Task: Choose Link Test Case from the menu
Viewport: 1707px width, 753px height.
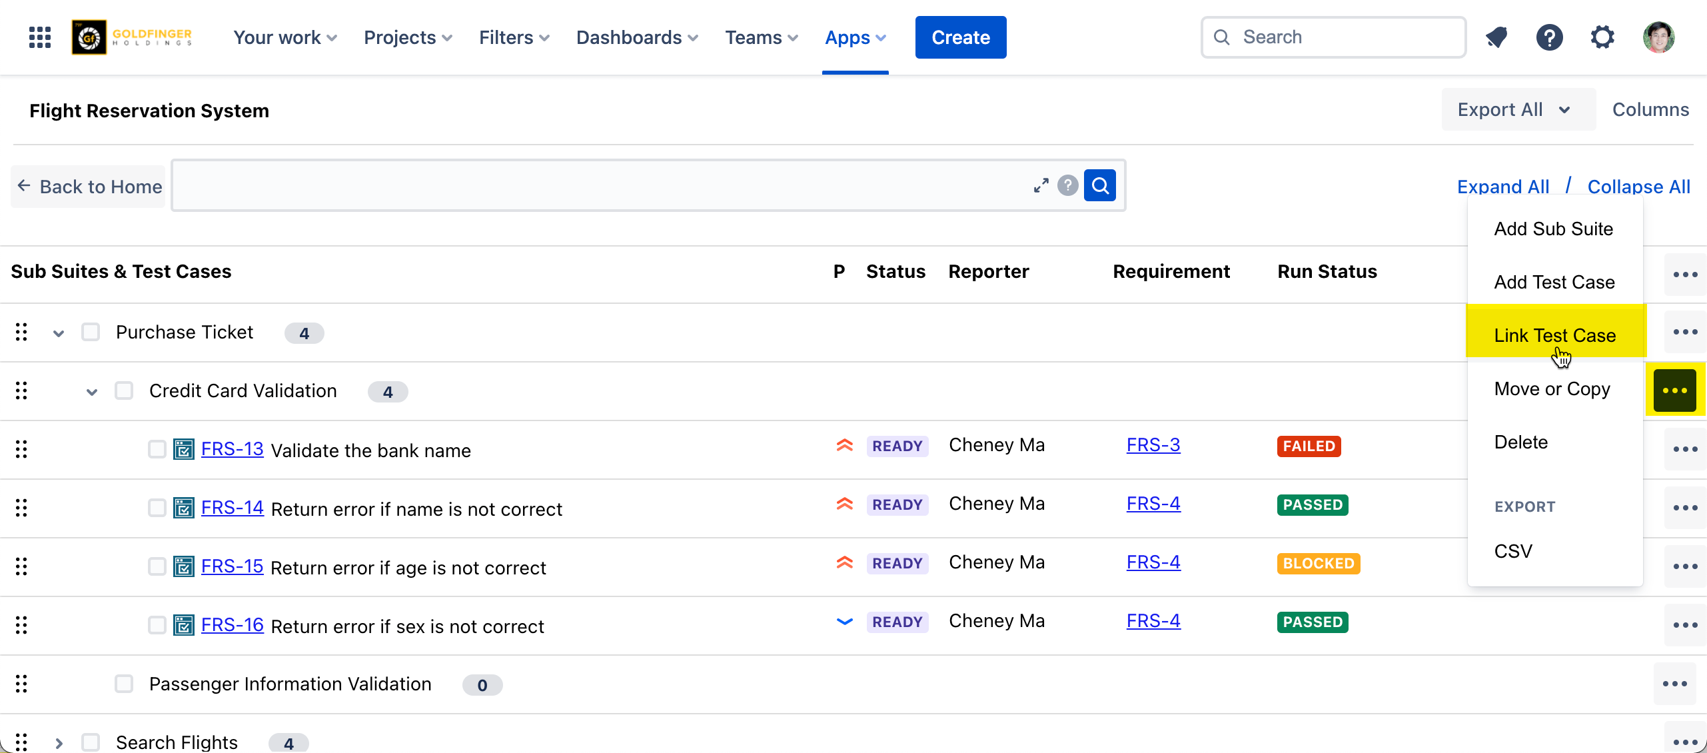Action: pos(1554,335)
